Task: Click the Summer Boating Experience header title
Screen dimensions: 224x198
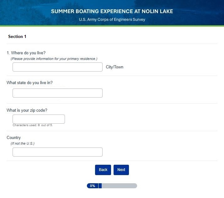Action: pos(112,11)
